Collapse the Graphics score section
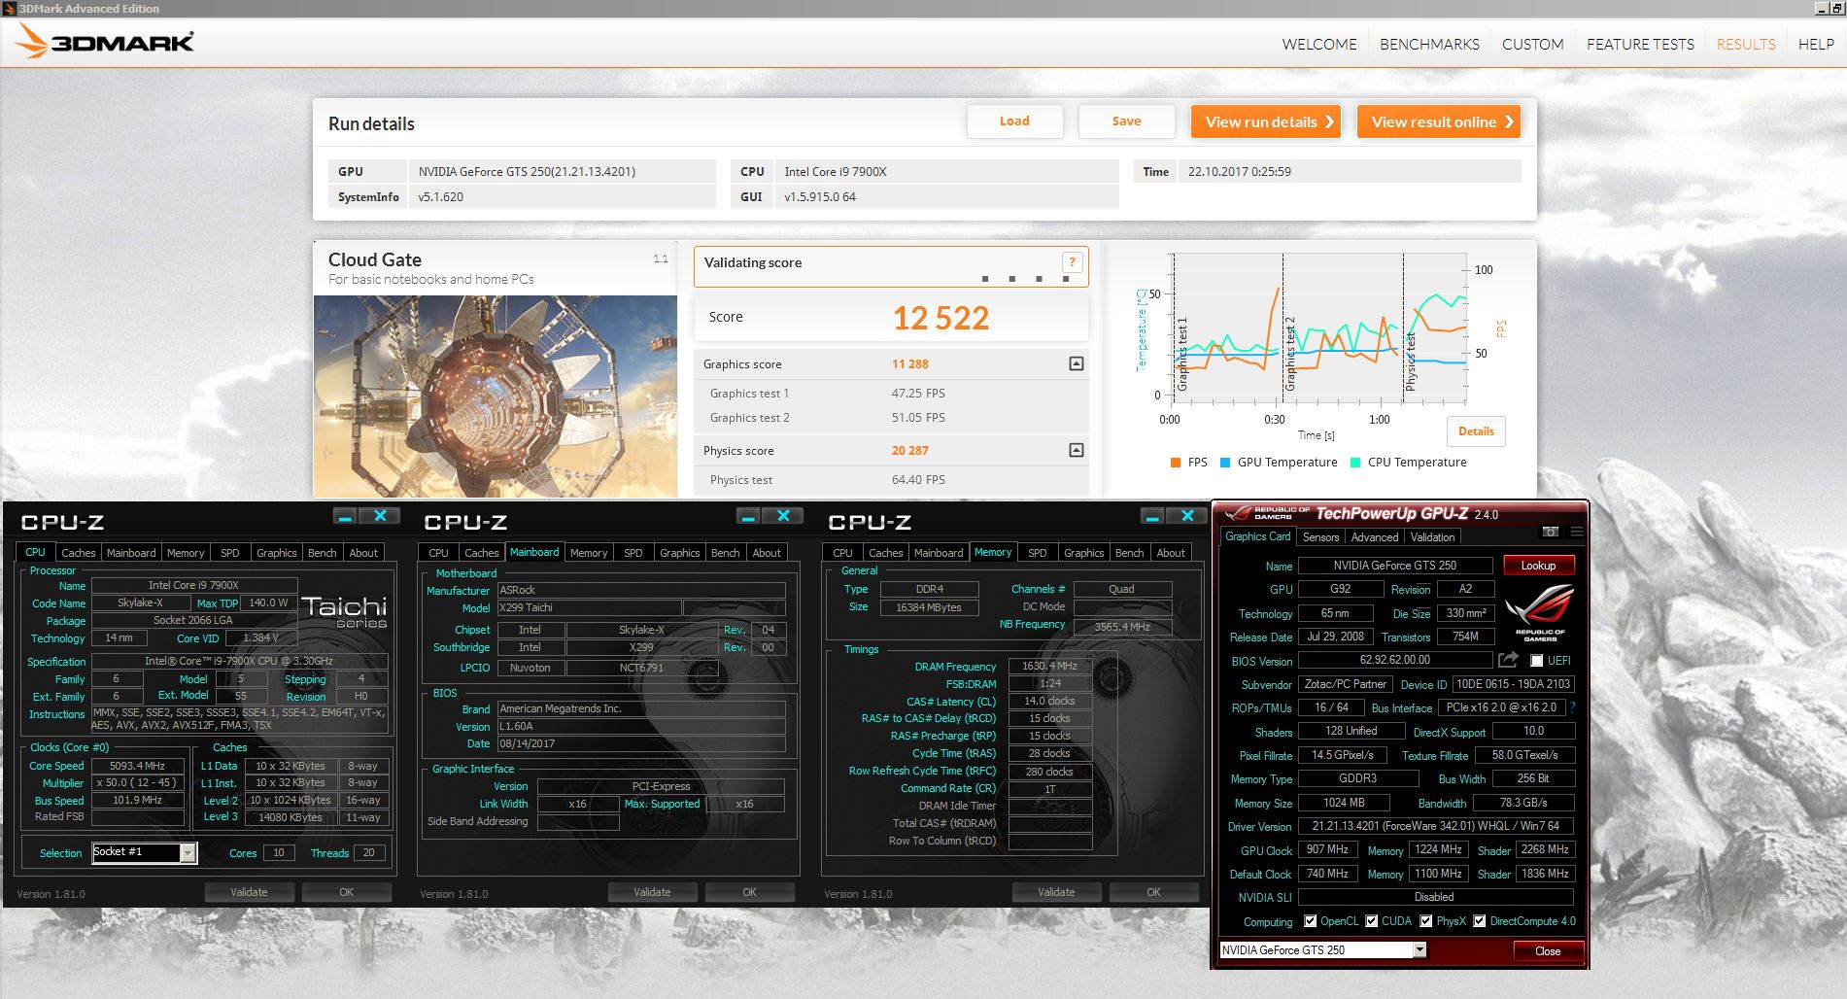 tap(1077, 363)
